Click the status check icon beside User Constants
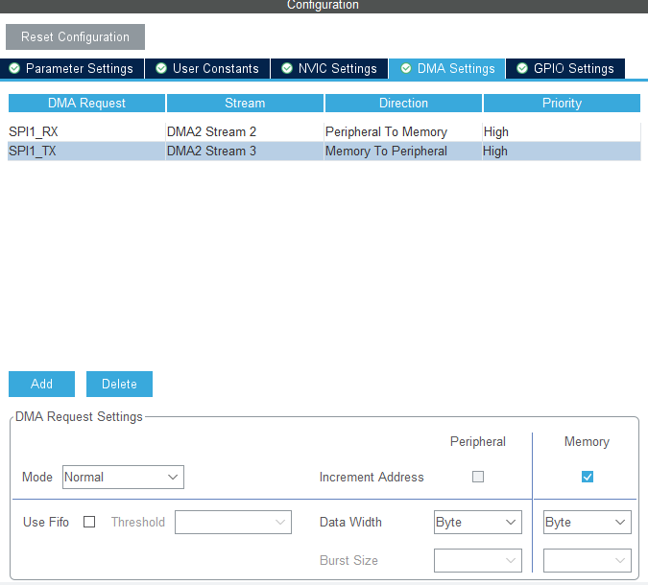648x585 pixels. click(161, 69)
